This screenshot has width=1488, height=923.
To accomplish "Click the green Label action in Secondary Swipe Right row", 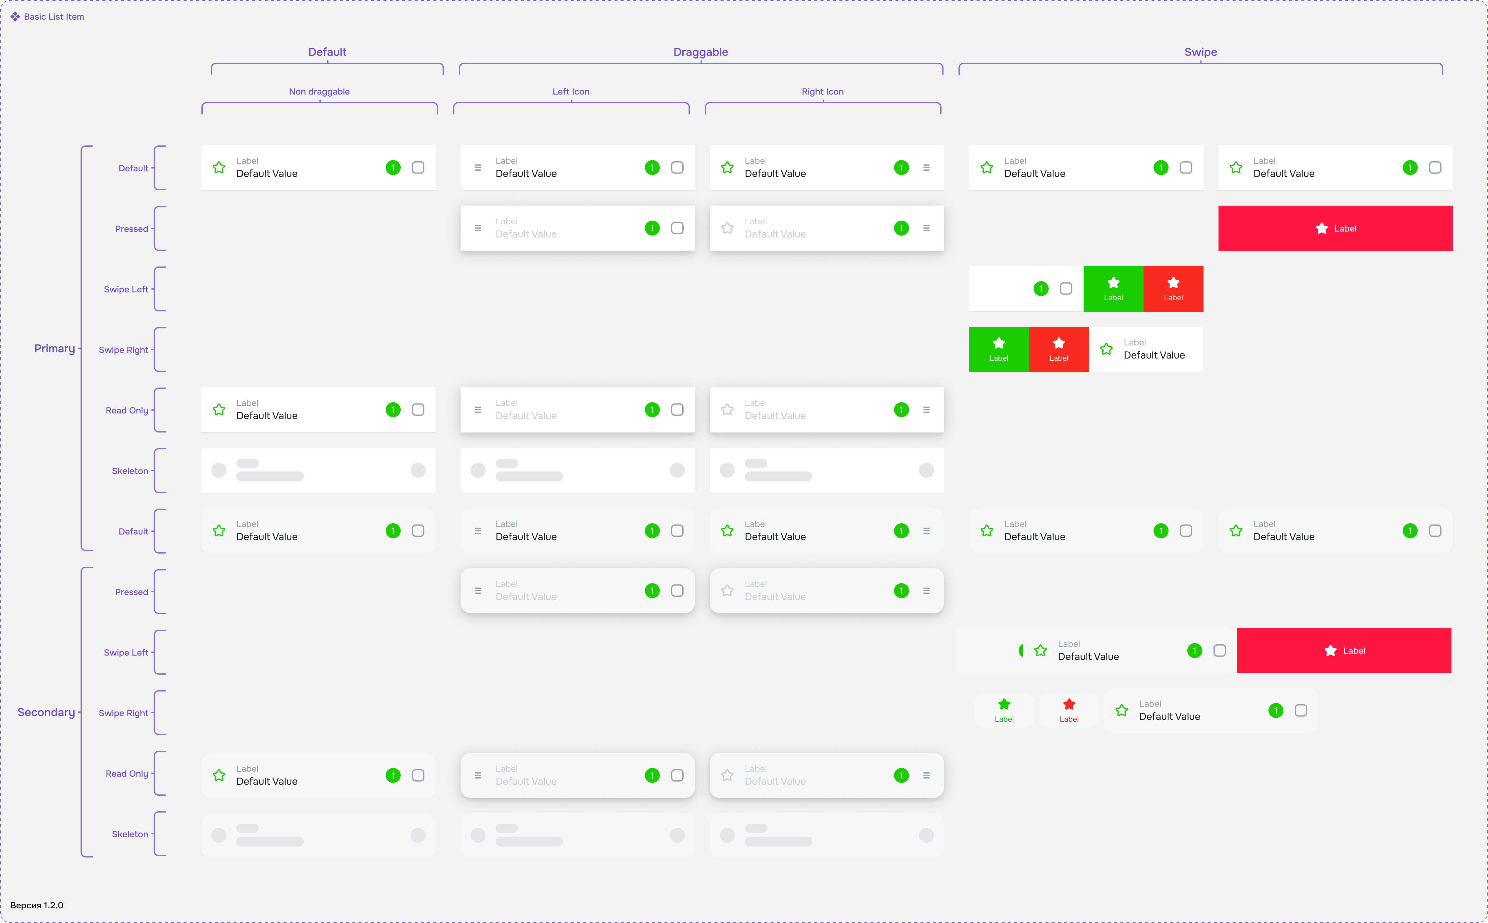I will [1004, 711].
